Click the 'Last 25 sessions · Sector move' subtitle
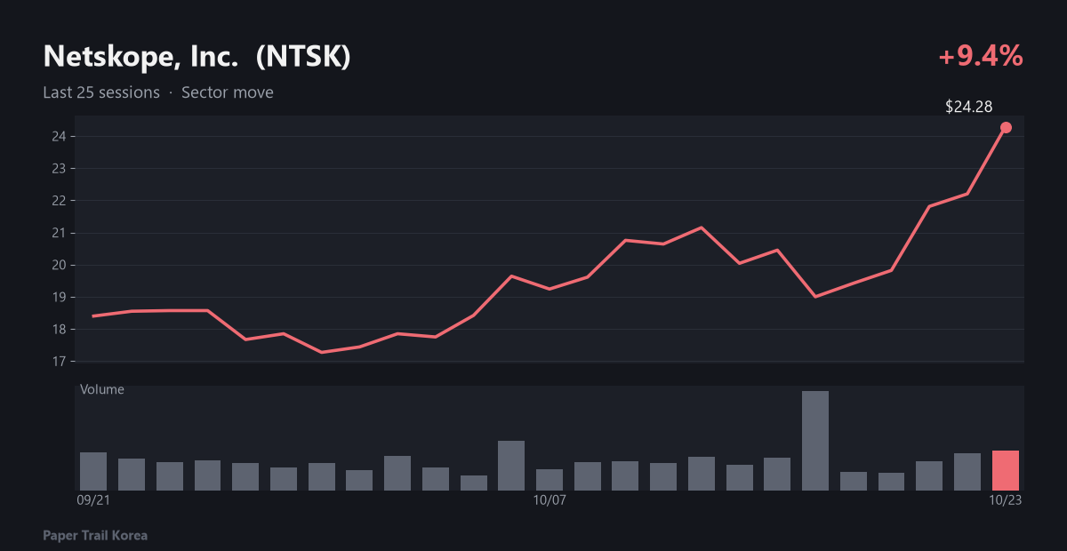This screenshot has width=1067, height=551. (x=158, y=92)
